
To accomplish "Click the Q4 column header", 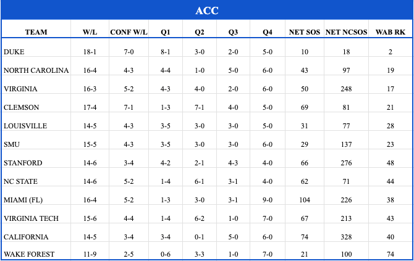I will pyautogui.click(x=267, y=31).
